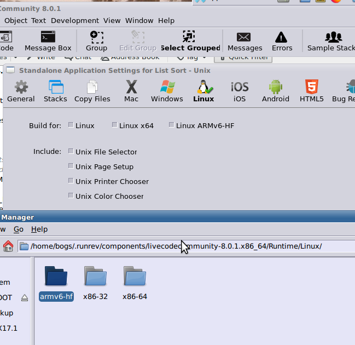Viewport: 355px width, 345px height.
Task: Open Sample Stacks from toolbar
Action: [331, 41]
